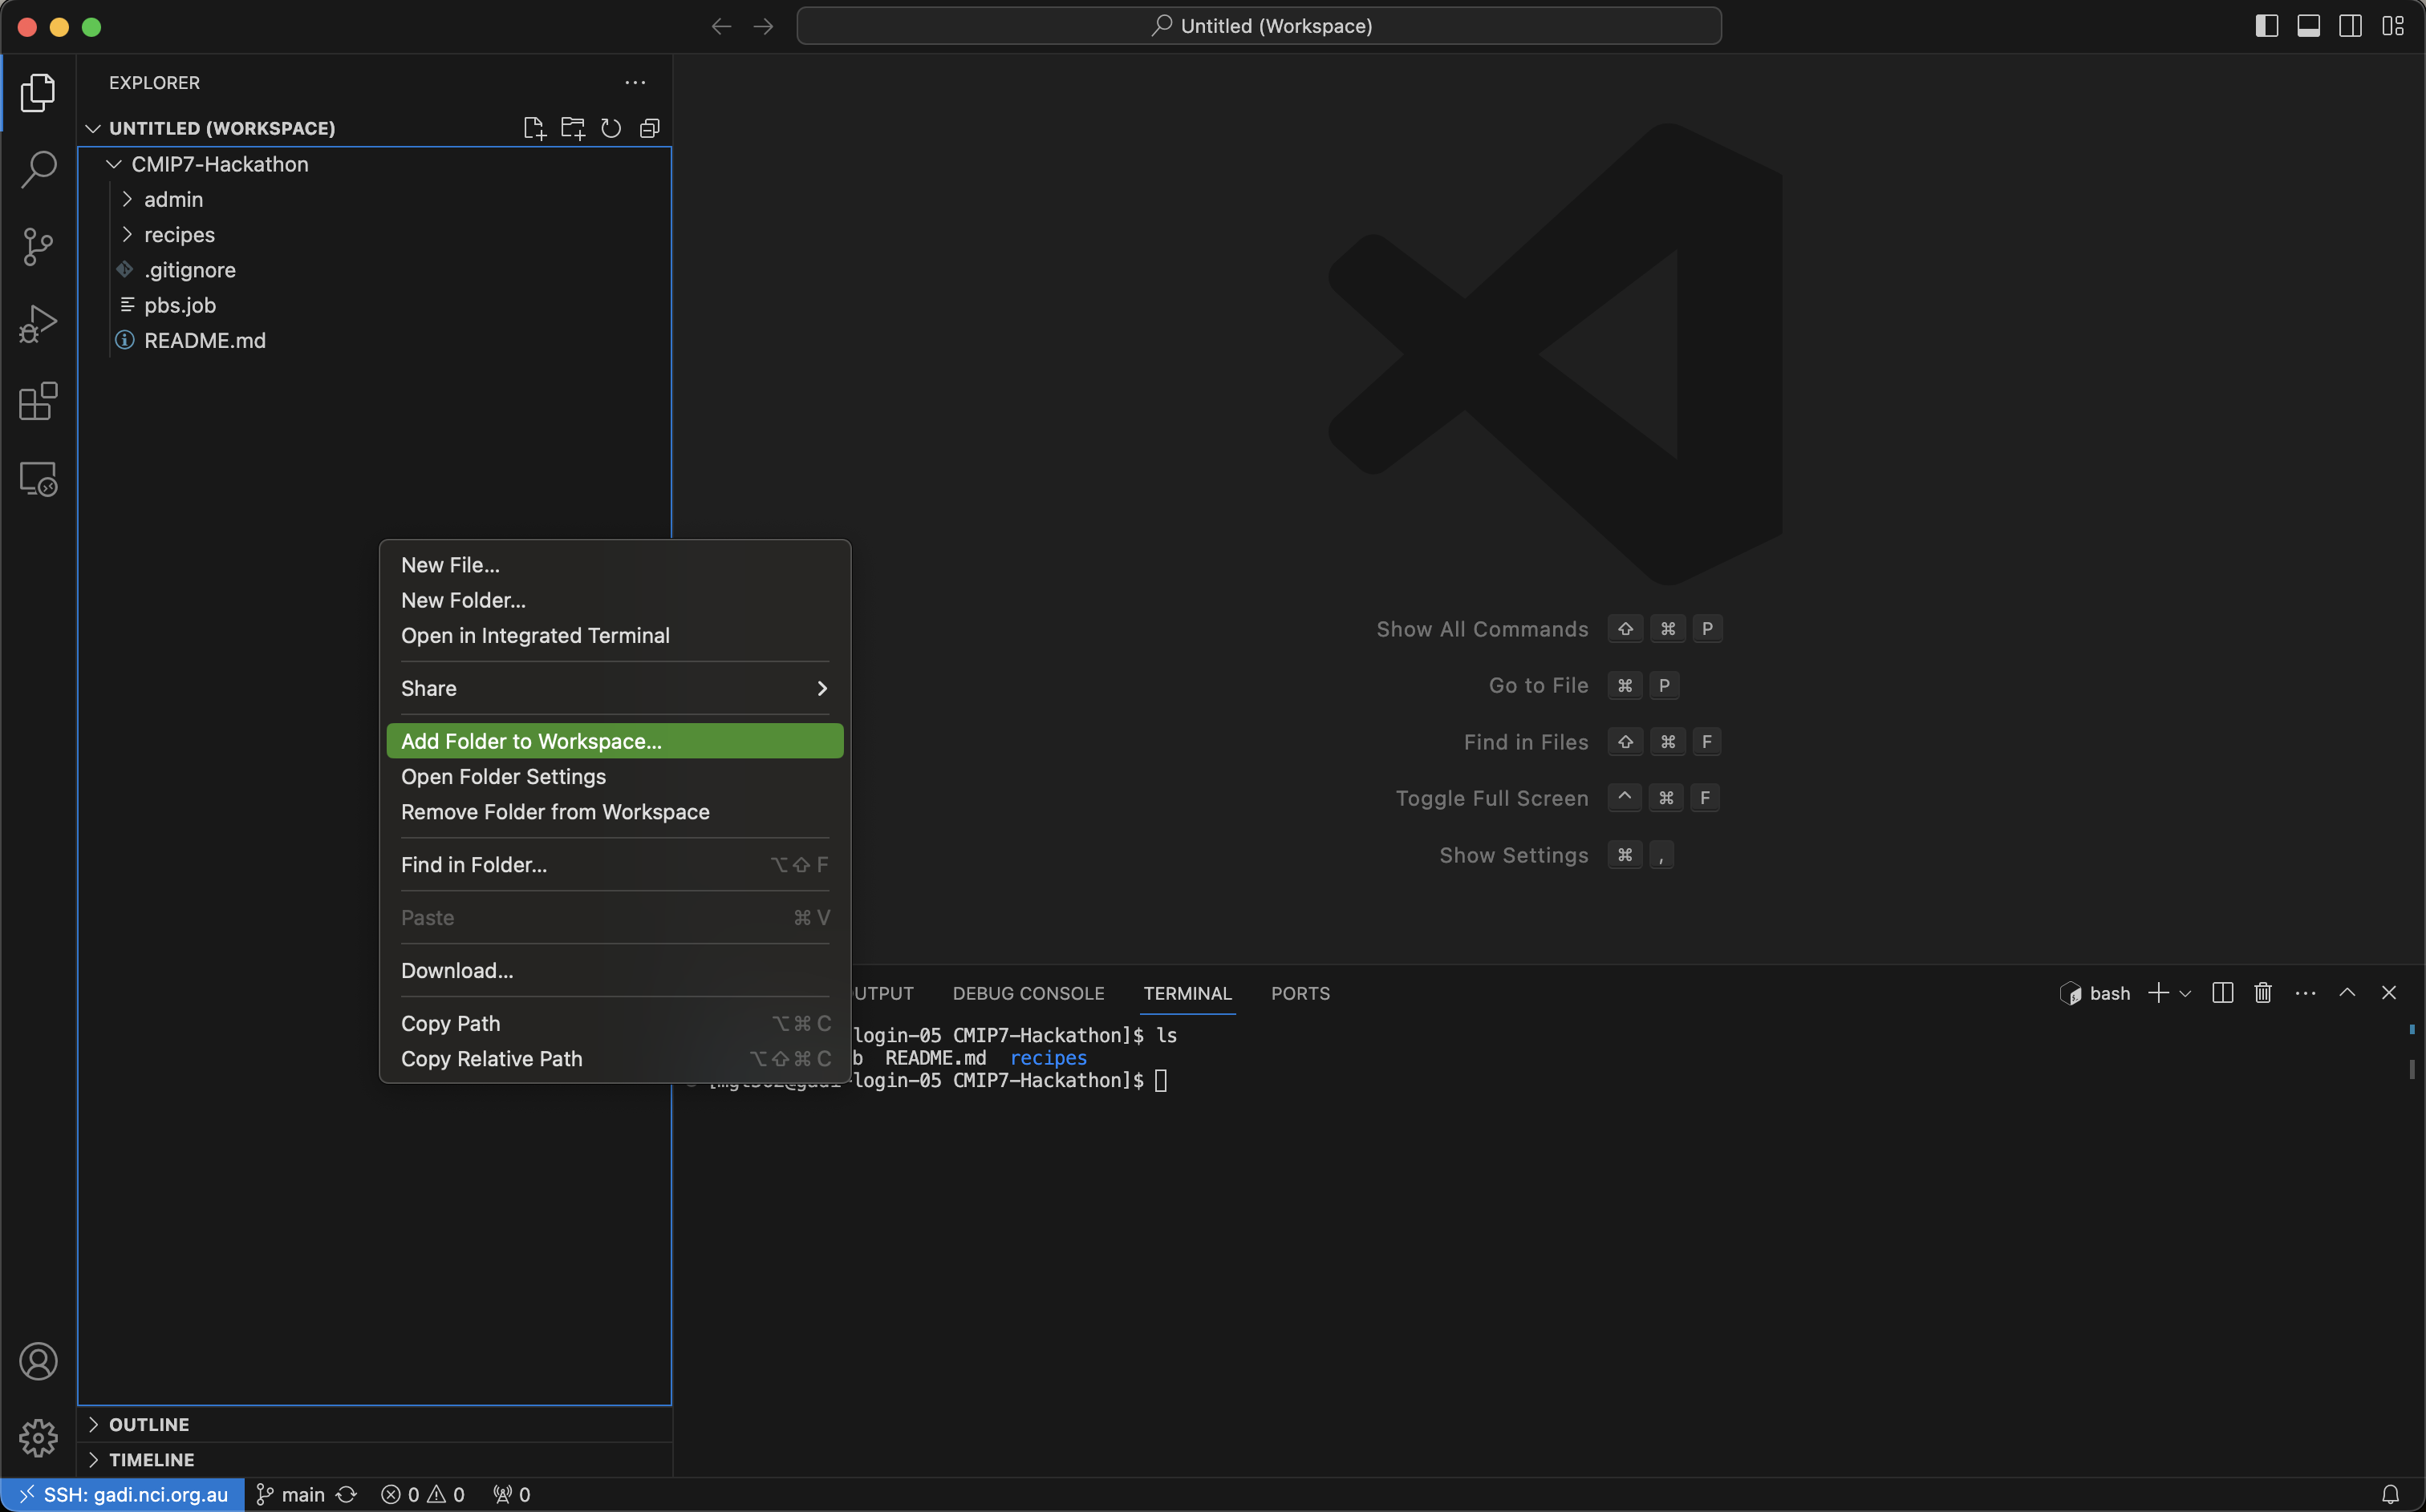The image size is (2426, 1512).
Task: Toggle the bottom panel layout icon
Action: [2309, 26]
